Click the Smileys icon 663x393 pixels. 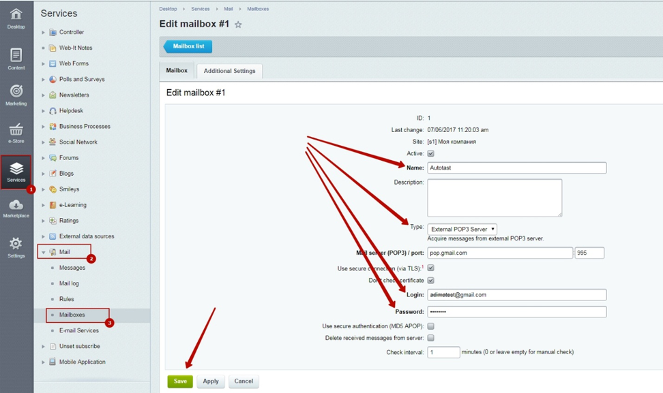[53, 189]
